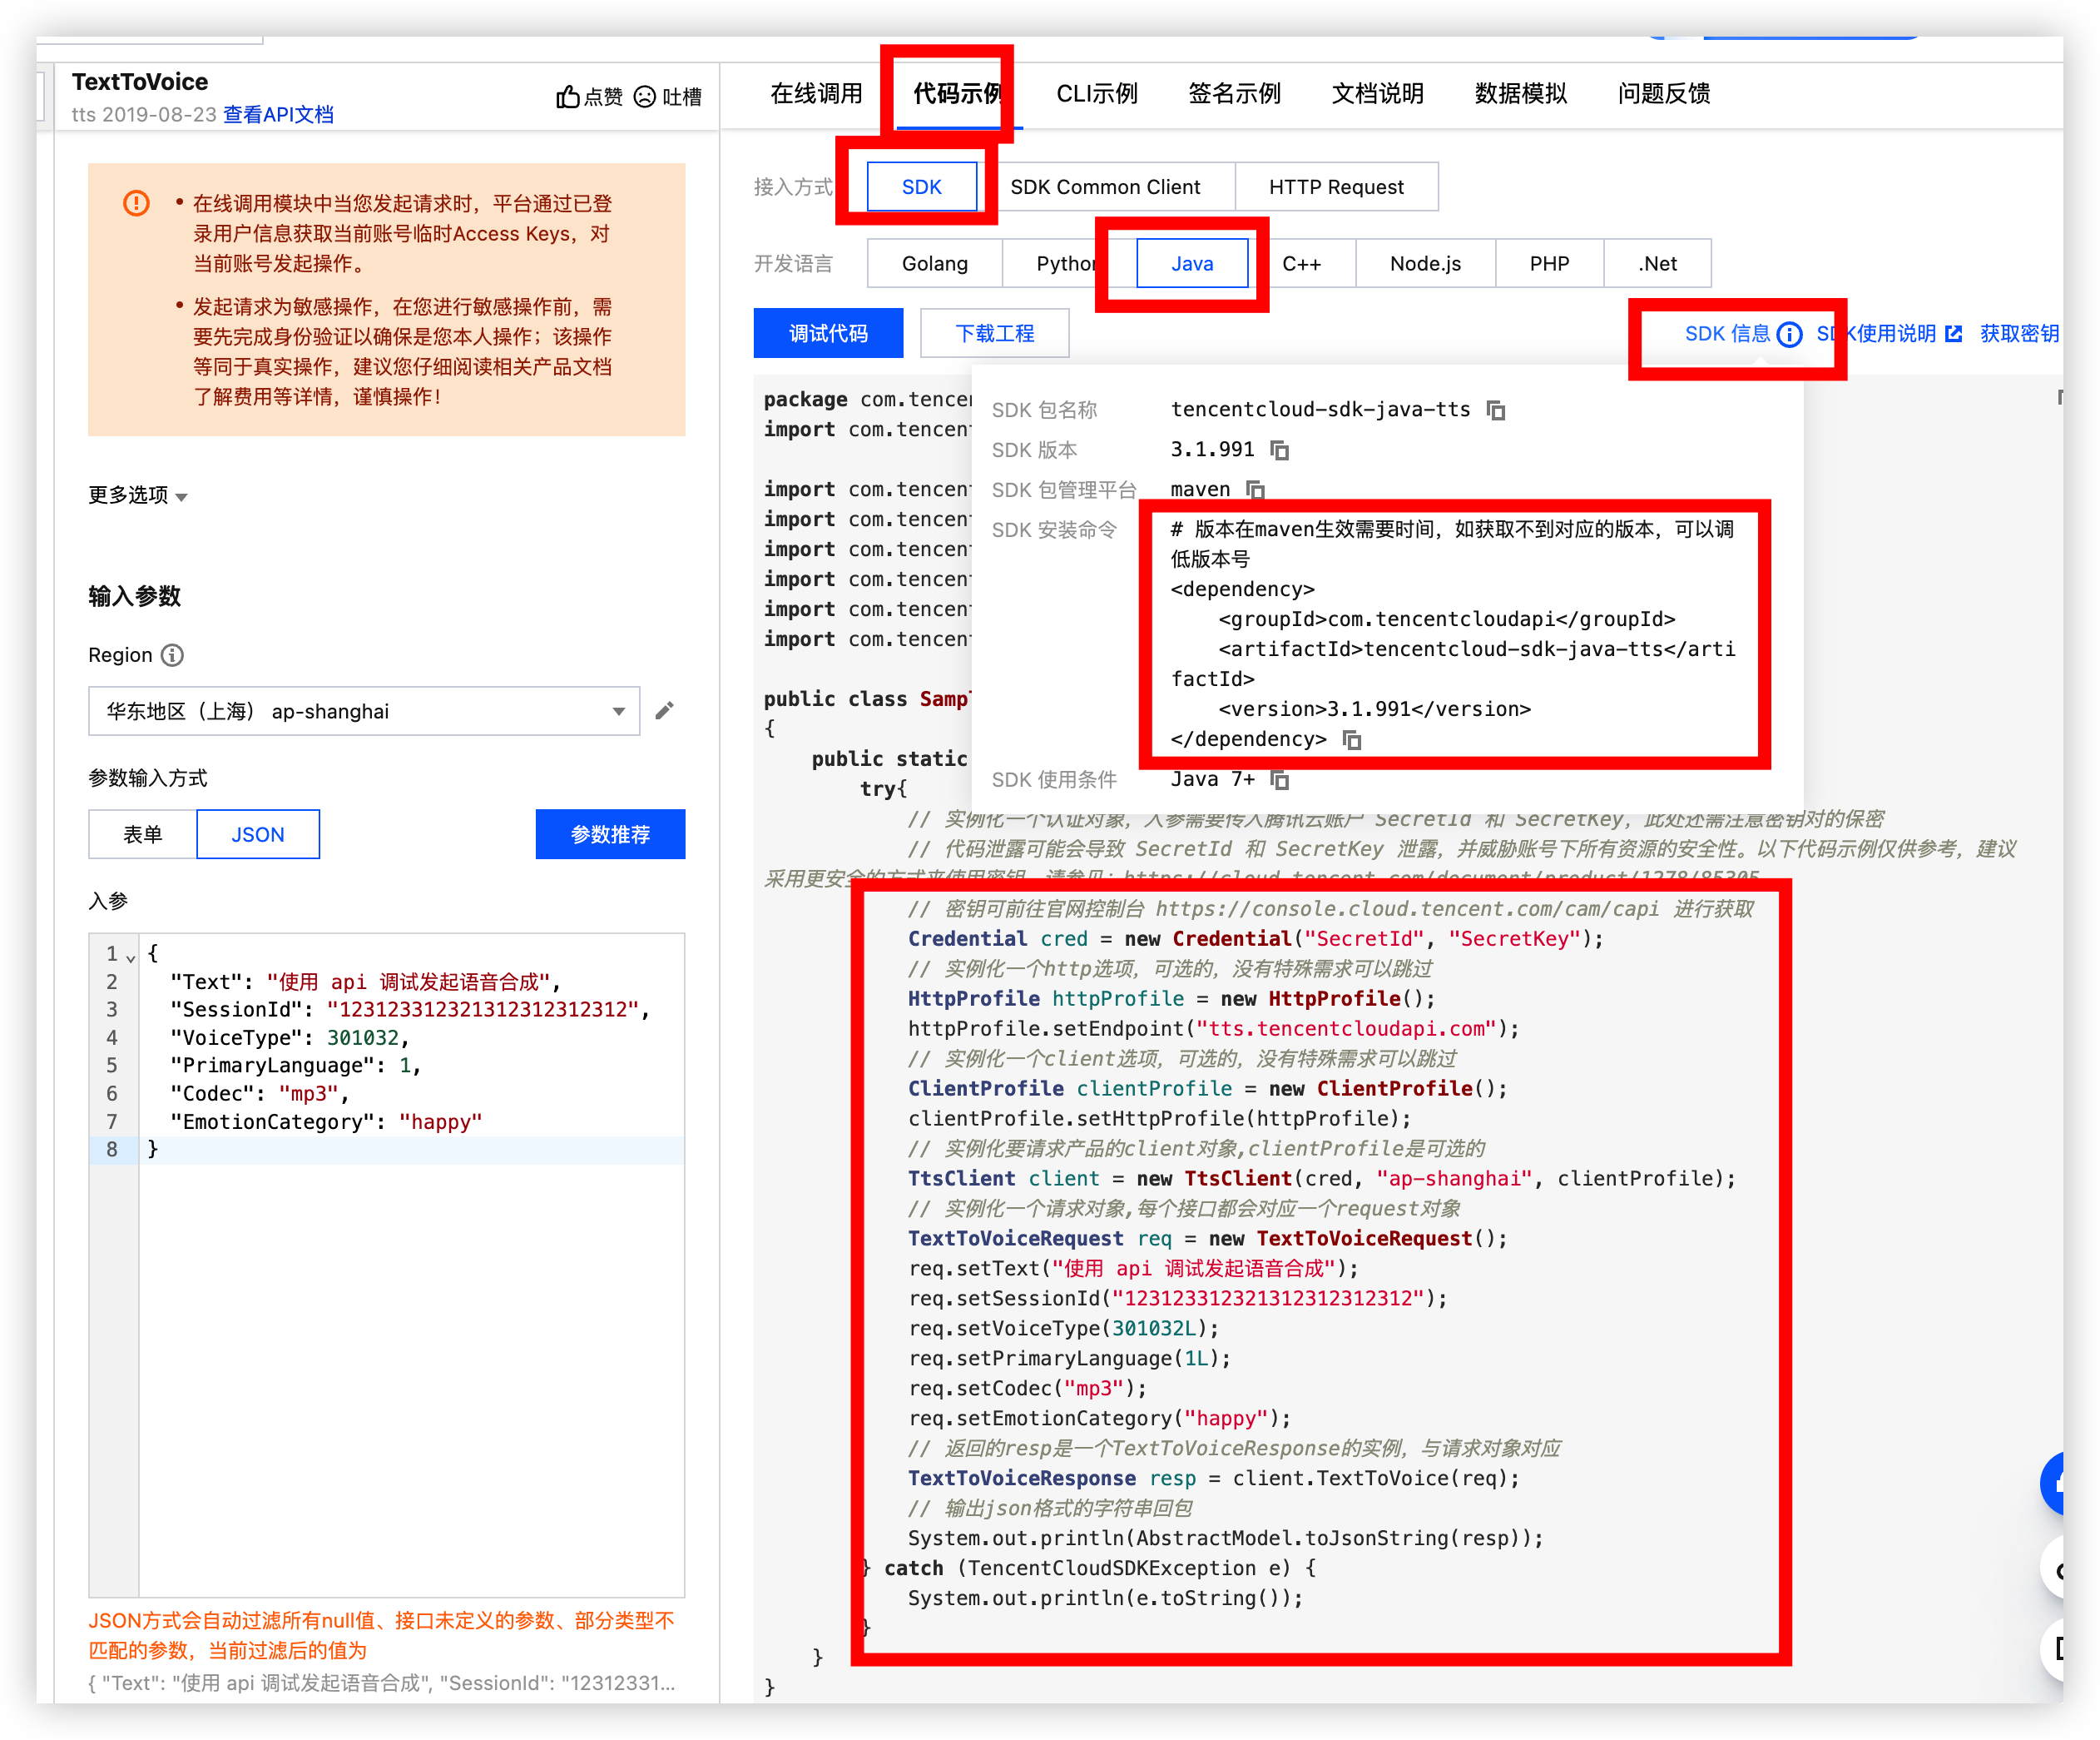The image size is (2100, 1740).
Task: Copy the Java 7+ usage condition
Action: click(1280, 779)
